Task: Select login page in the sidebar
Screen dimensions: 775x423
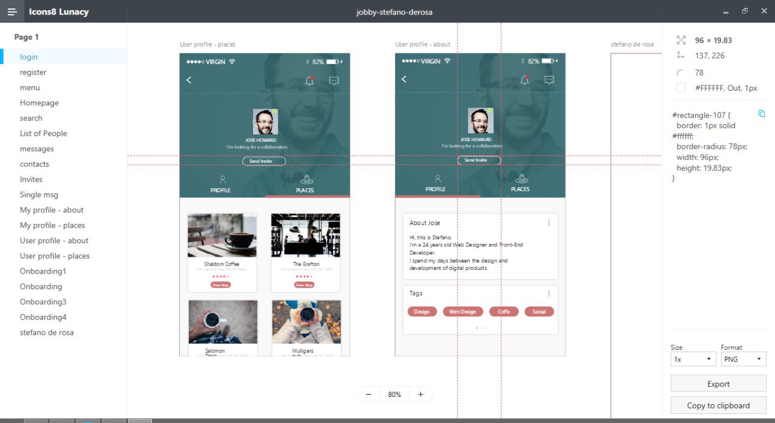Action: click(64, 57)
